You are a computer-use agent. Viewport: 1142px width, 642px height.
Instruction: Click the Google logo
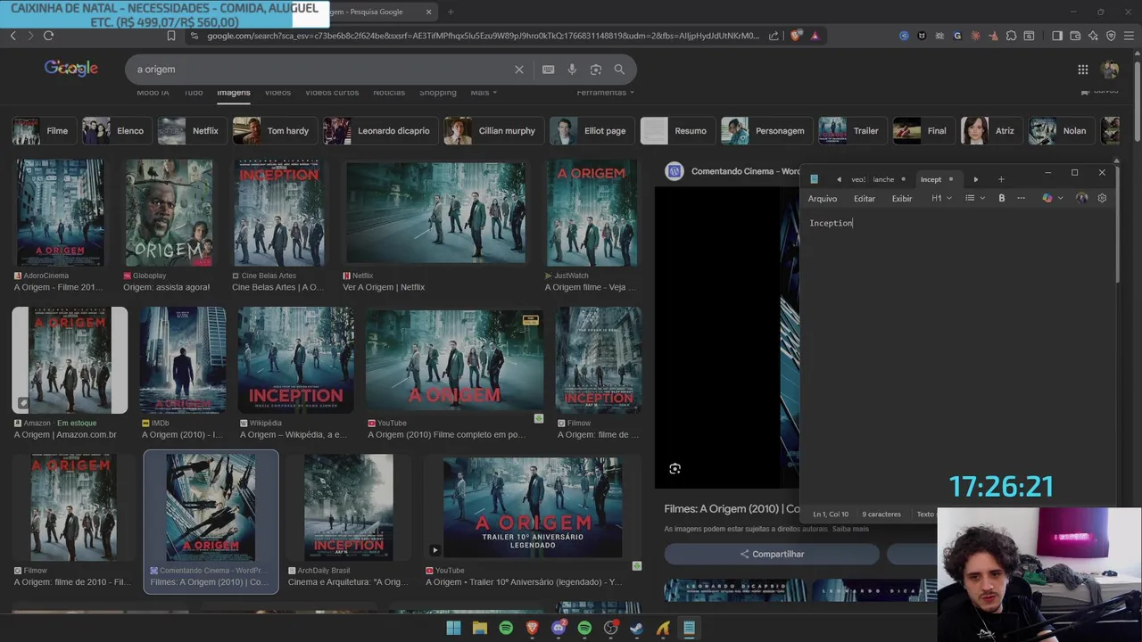tap(71, 69)
